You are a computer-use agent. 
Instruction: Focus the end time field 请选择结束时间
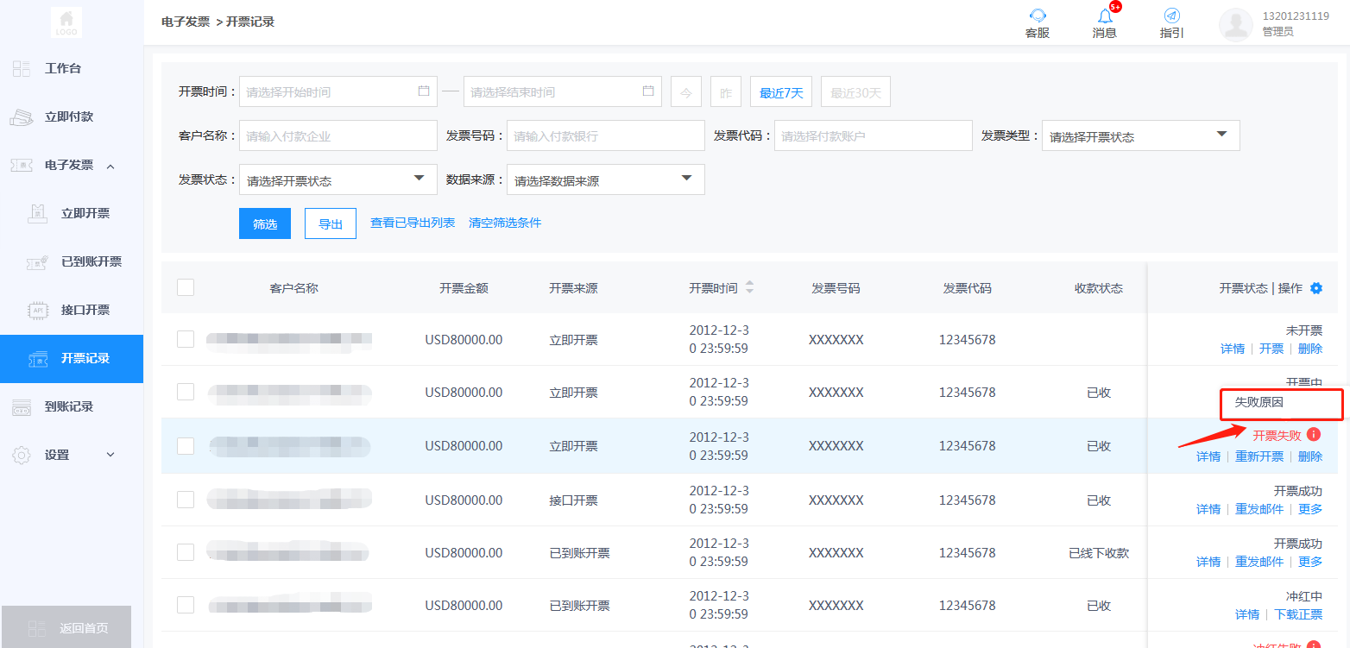tap(563, 91)
